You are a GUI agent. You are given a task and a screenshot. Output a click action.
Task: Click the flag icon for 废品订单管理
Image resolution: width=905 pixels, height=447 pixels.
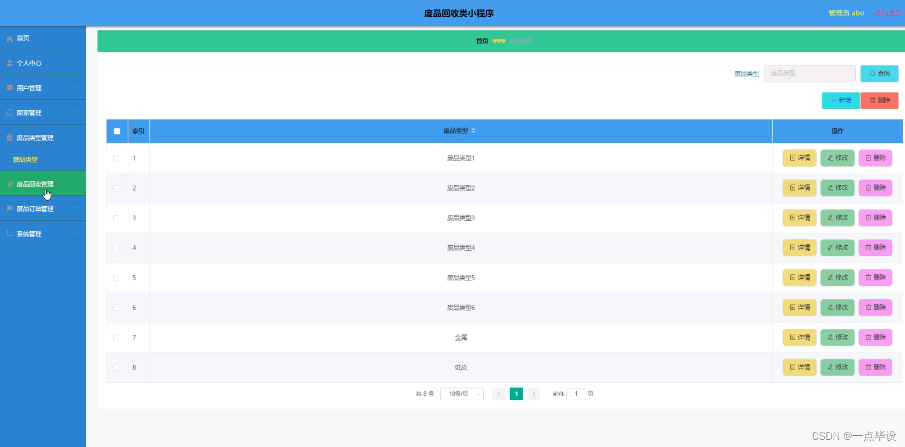pos(9,208)
